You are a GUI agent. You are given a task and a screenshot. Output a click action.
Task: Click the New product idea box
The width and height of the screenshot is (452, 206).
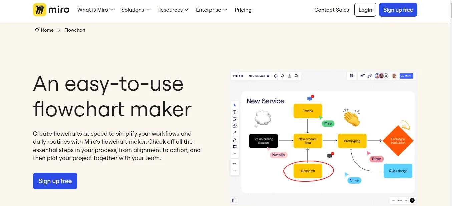point(308,141)
